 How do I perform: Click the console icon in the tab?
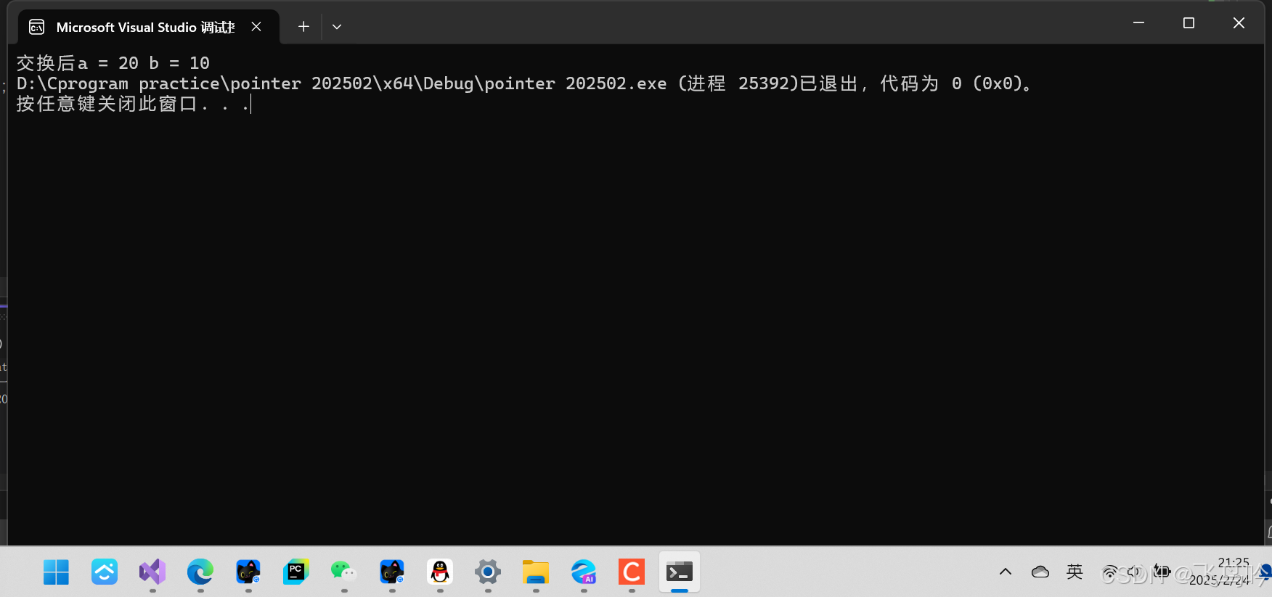pyautogui.click(x=37, y=28)
